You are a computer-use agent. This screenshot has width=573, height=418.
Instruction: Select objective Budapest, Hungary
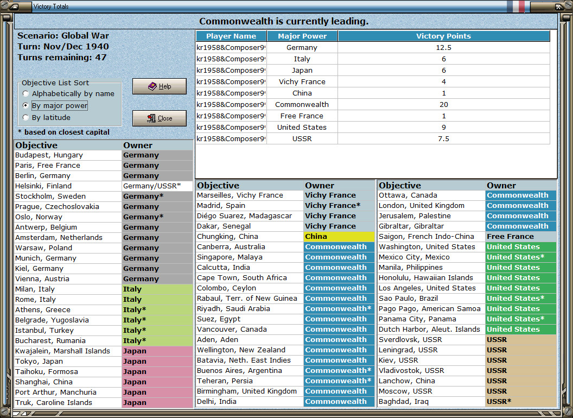[x=68, y=155]
